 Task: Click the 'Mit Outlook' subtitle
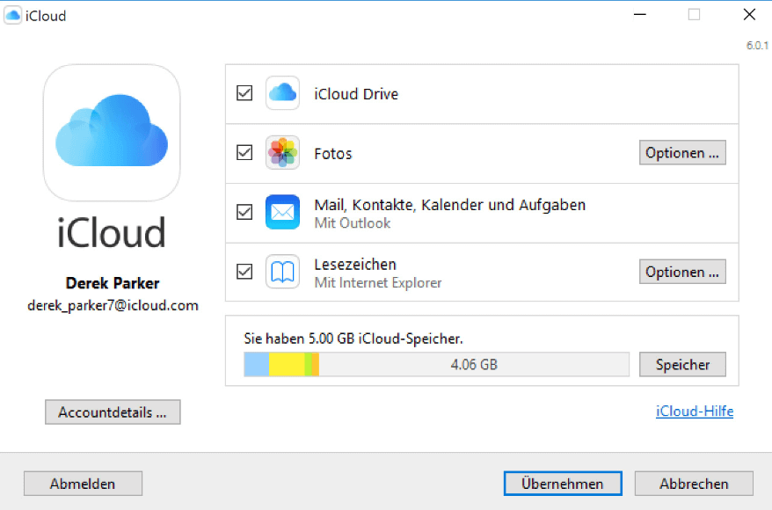click(x=353, y=223)
